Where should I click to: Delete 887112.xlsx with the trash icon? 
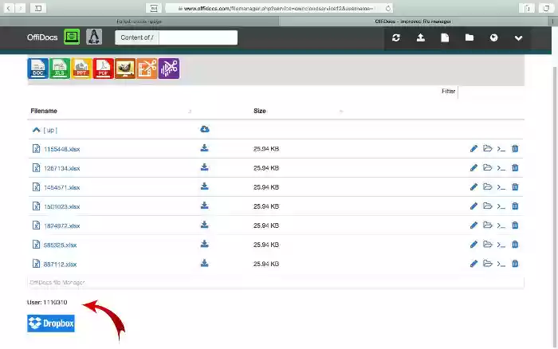point(515,264)
